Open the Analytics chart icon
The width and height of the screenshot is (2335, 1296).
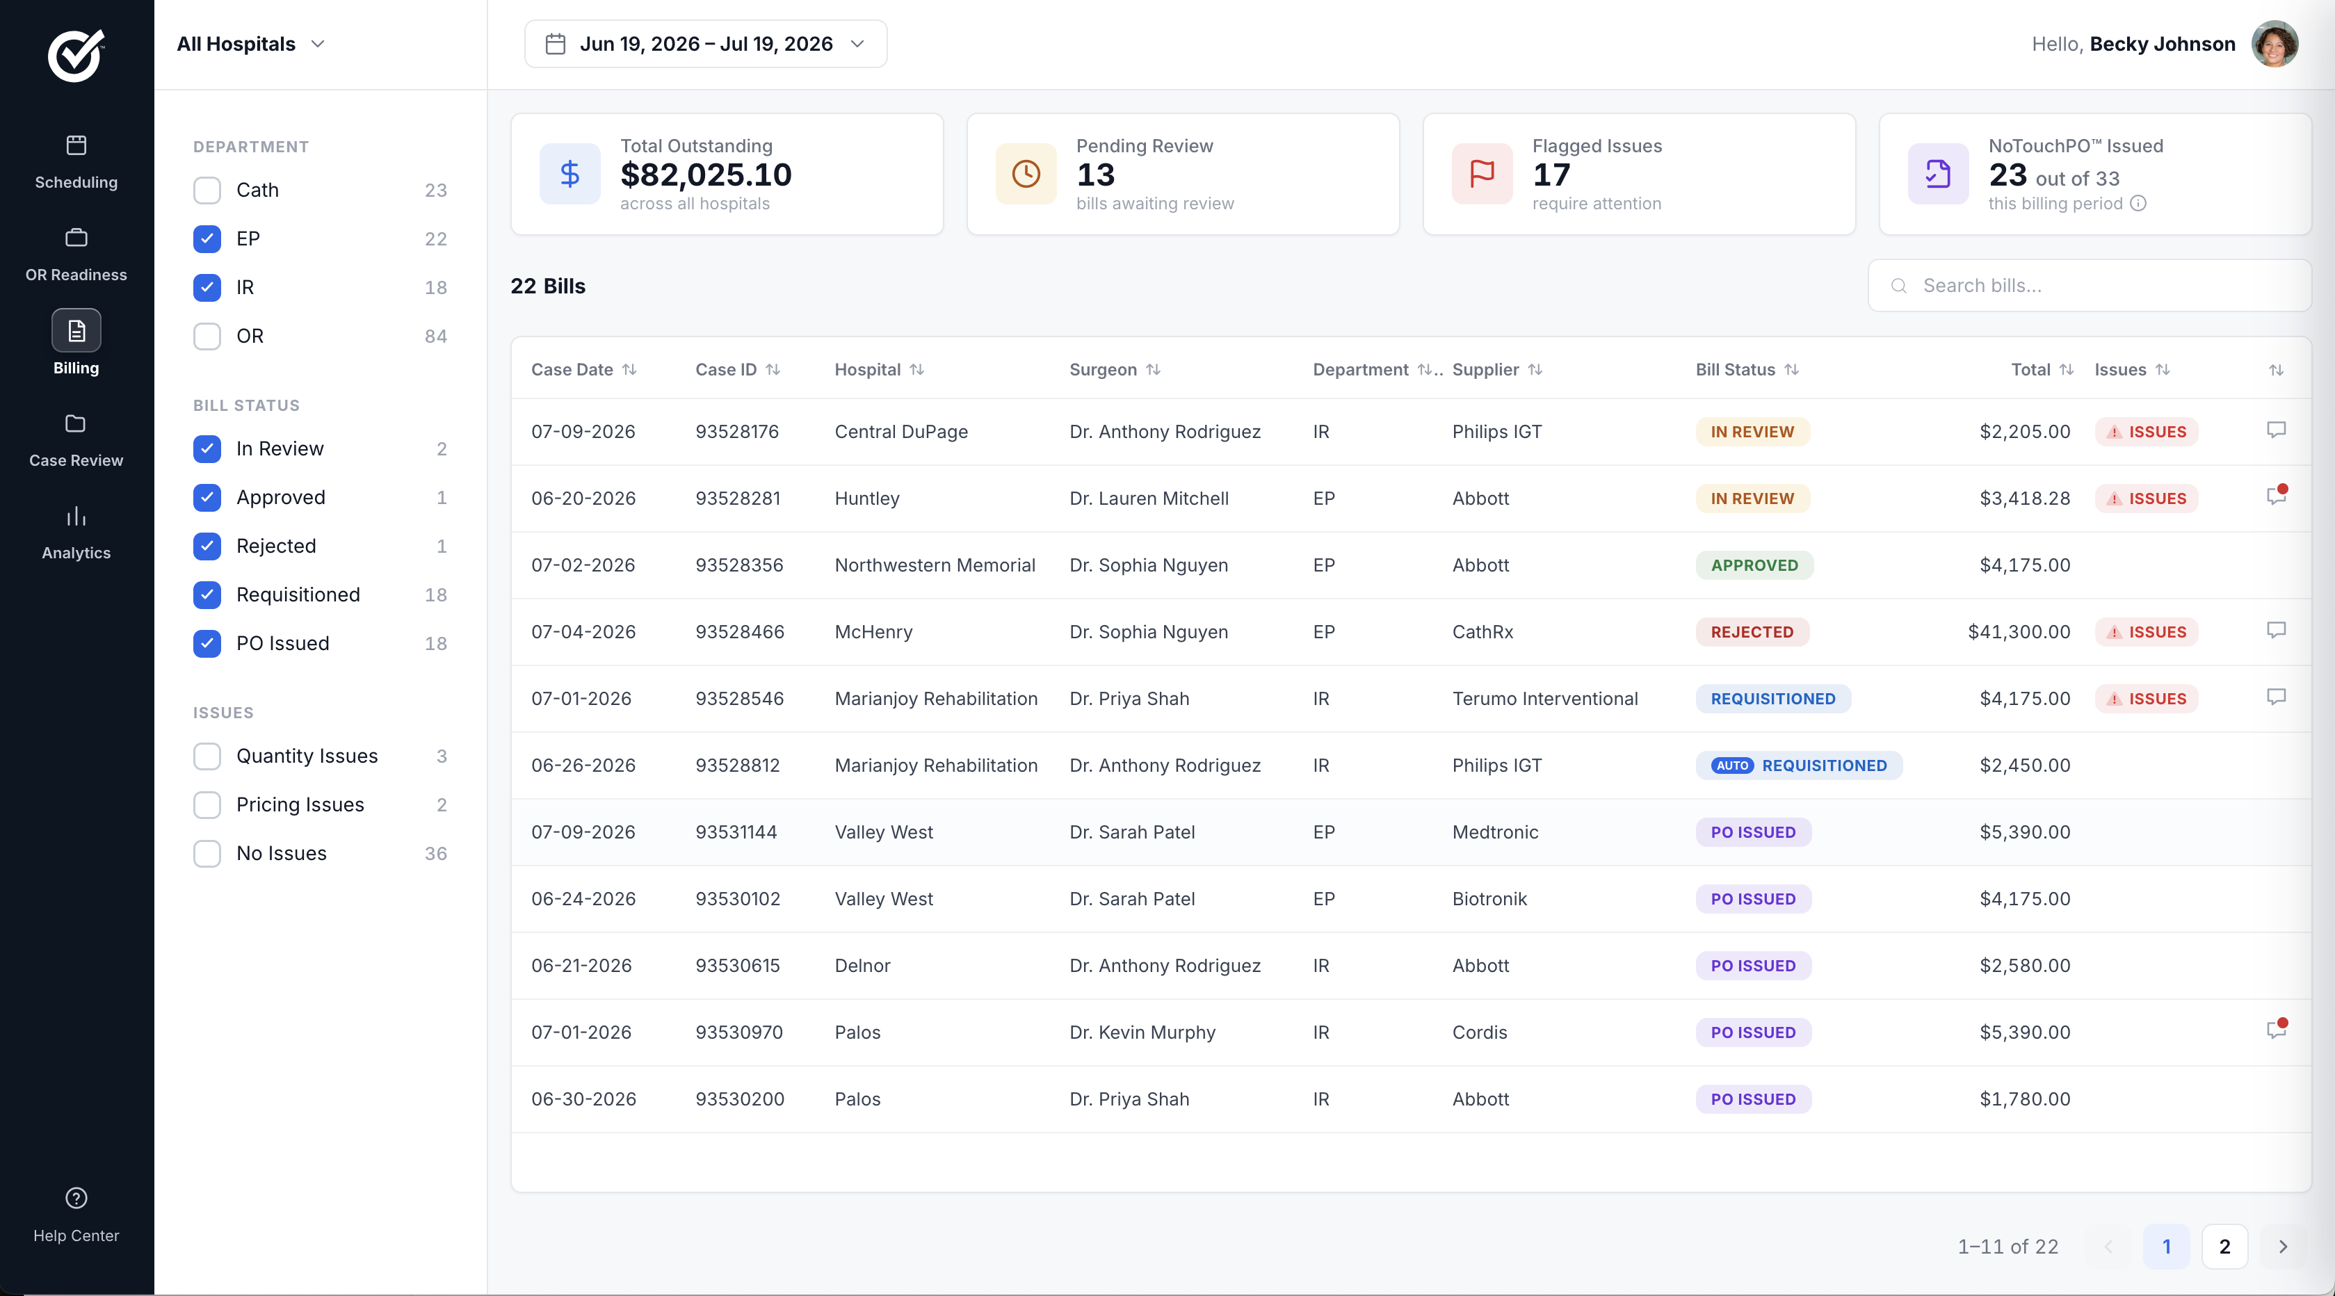coord(76,517)
